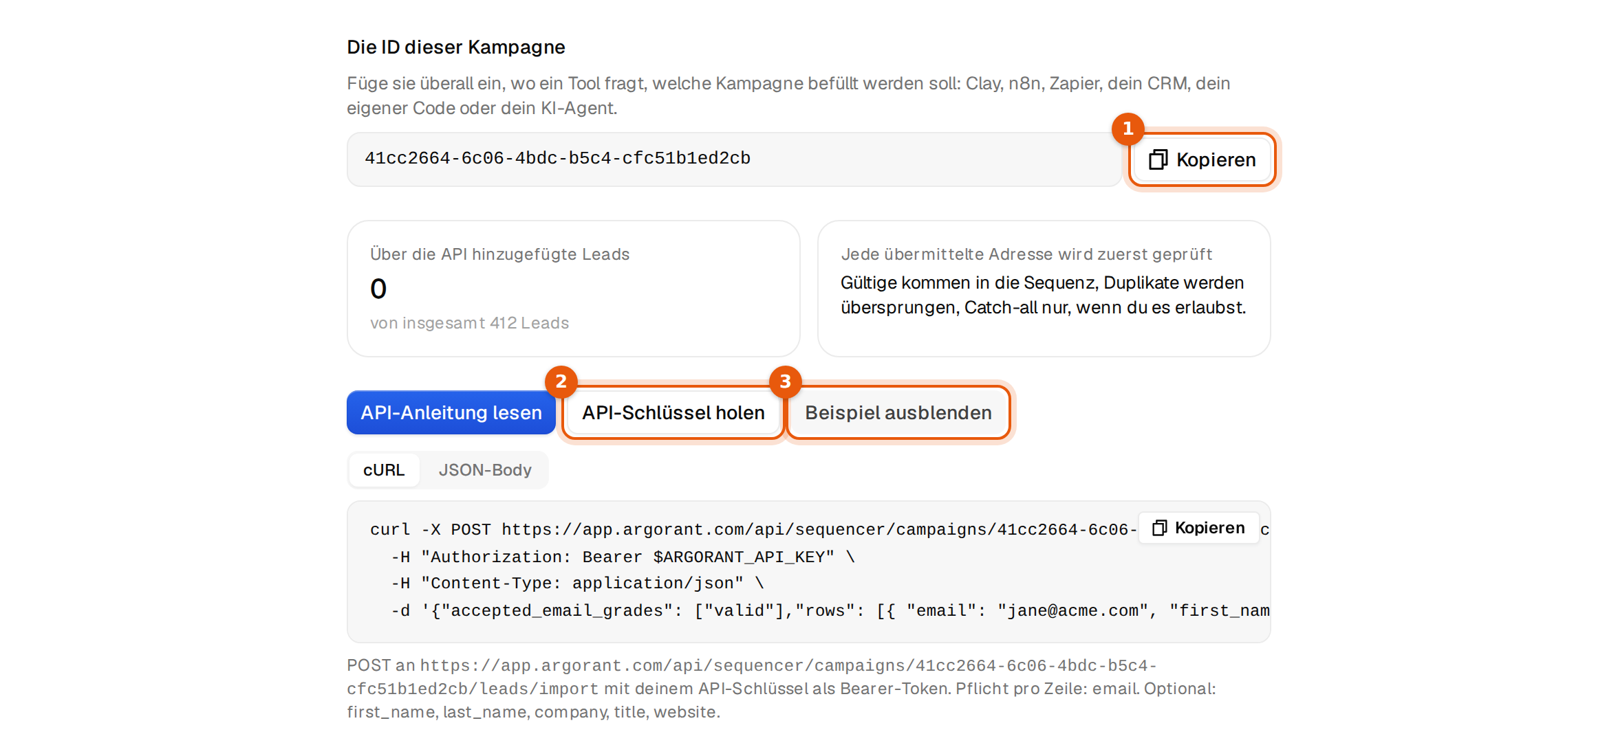Click 'Jede übermittelte Adresse wird zuerst geprüft' heading
The width and height of the screenshot is (1618, 756).
coord(1026,254)
